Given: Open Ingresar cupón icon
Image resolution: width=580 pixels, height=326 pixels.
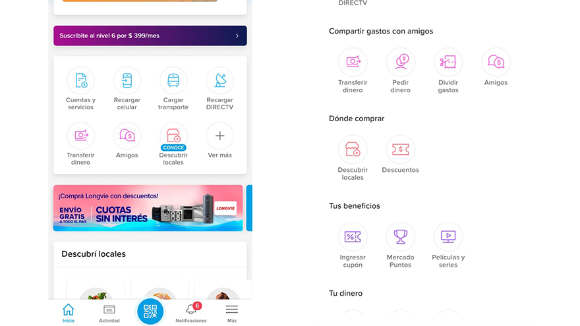Looking at the screenshot, I should point(353,237).
